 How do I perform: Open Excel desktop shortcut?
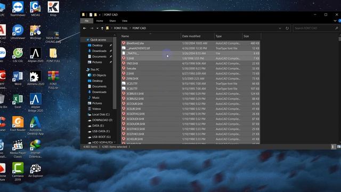point(18,101)
